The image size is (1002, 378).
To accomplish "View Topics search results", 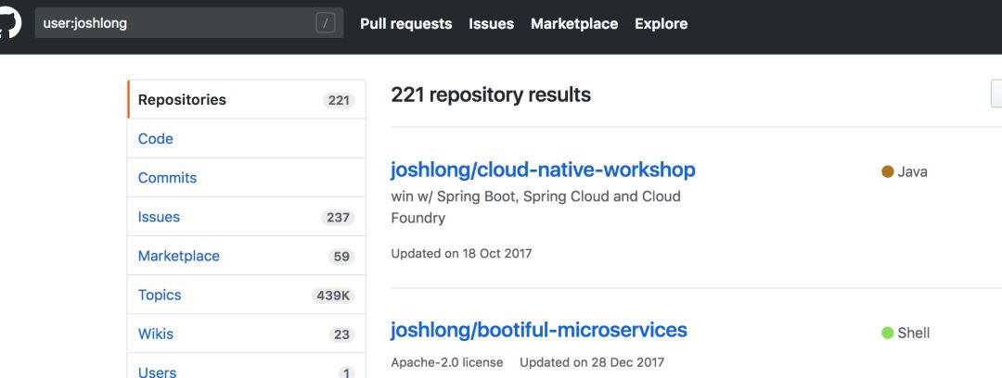I will click(160, 295).
